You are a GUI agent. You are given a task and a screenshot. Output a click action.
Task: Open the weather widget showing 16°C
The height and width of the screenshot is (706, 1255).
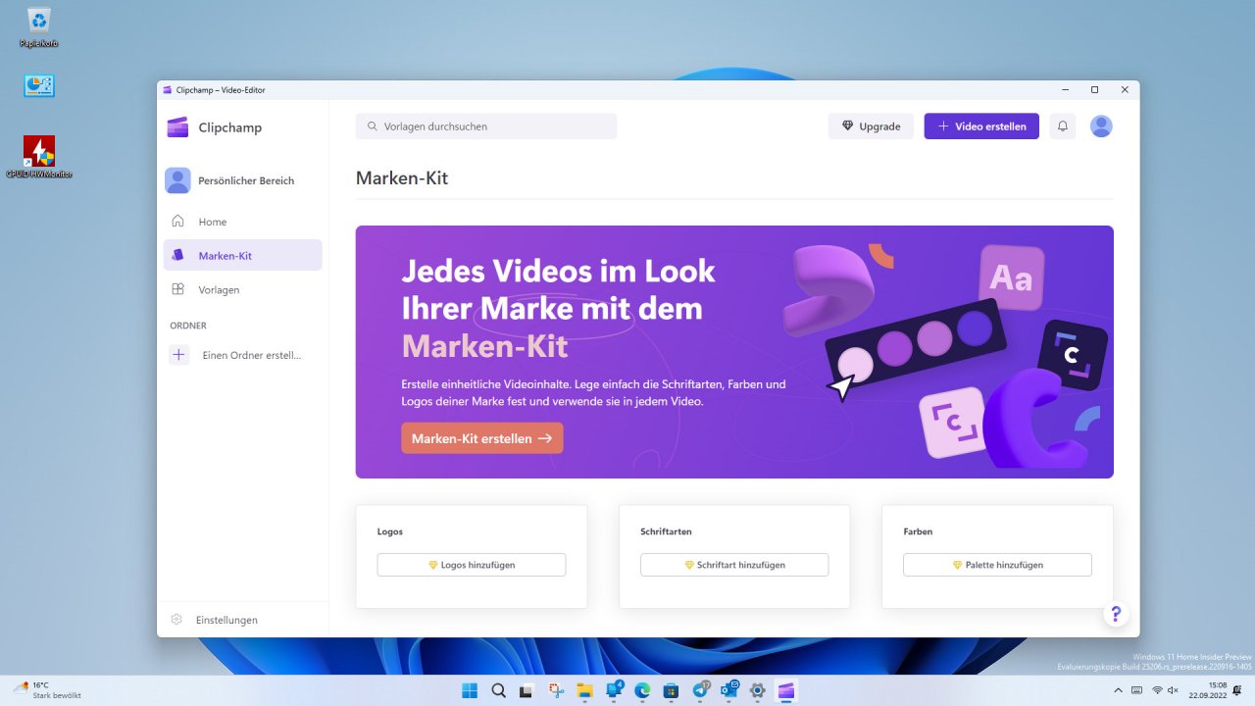(x=47, y=690)
